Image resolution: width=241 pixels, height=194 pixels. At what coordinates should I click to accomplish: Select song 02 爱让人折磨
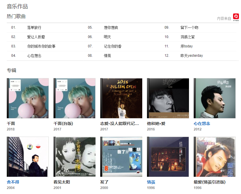pos(36,37)
